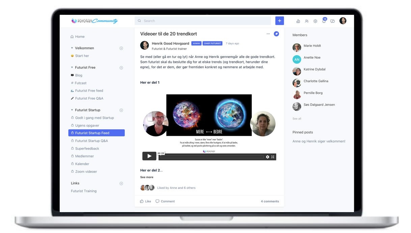Open Henrik Good Hovgaard author name

tap(170, 43)
